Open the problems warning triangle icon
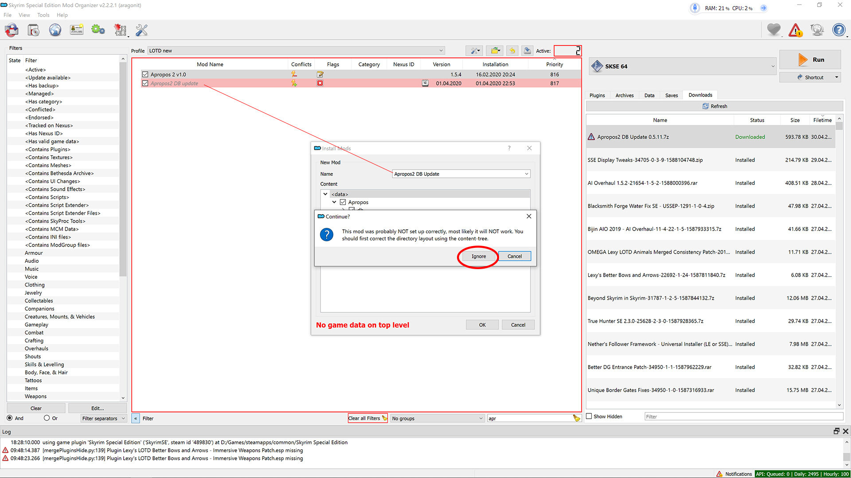The height and width of the screenshot is (478, 851). (795, 30)
